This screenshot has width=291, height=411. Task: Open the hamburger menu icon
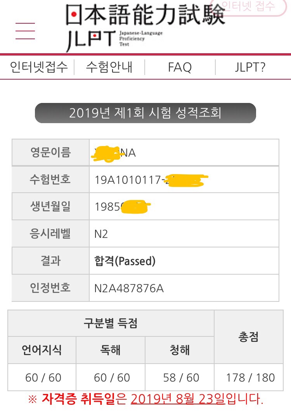pyautogui.click(x=25, y=31)
